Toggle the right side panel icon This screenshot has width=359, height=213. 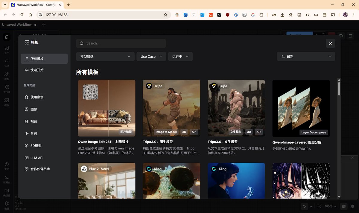click(350, 36)
